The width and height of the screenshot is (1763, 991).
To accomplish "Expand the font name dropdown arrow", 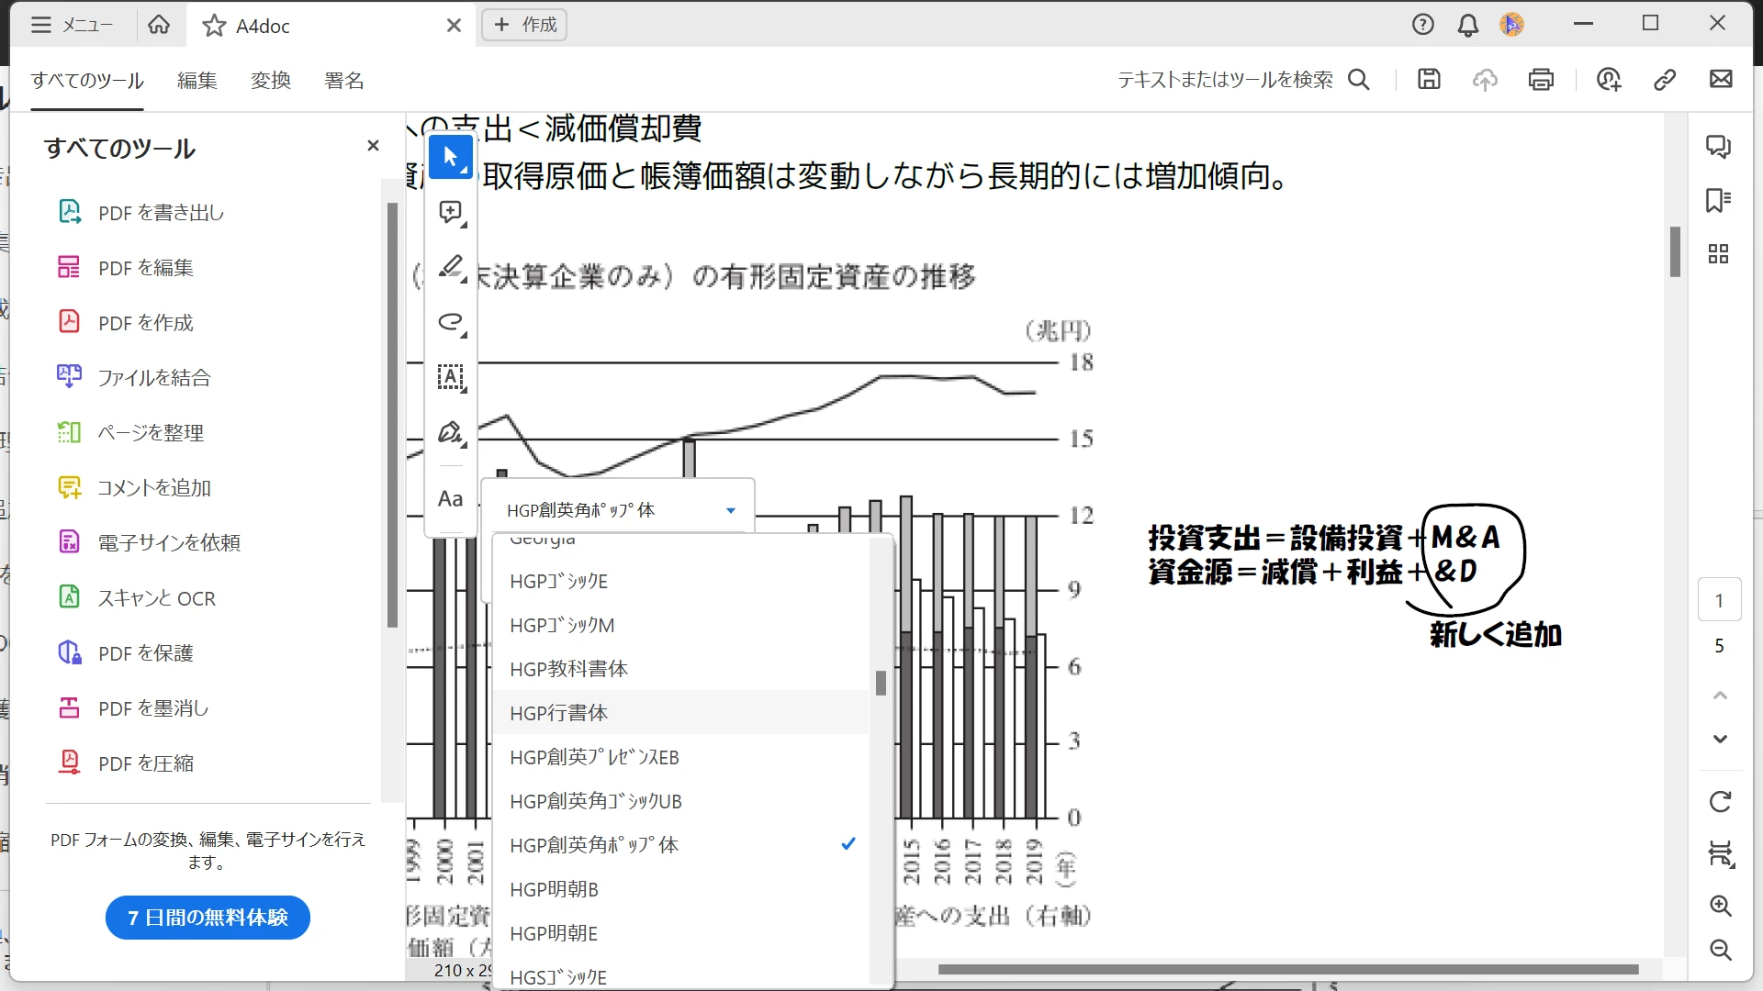I will tap(731, 510).
